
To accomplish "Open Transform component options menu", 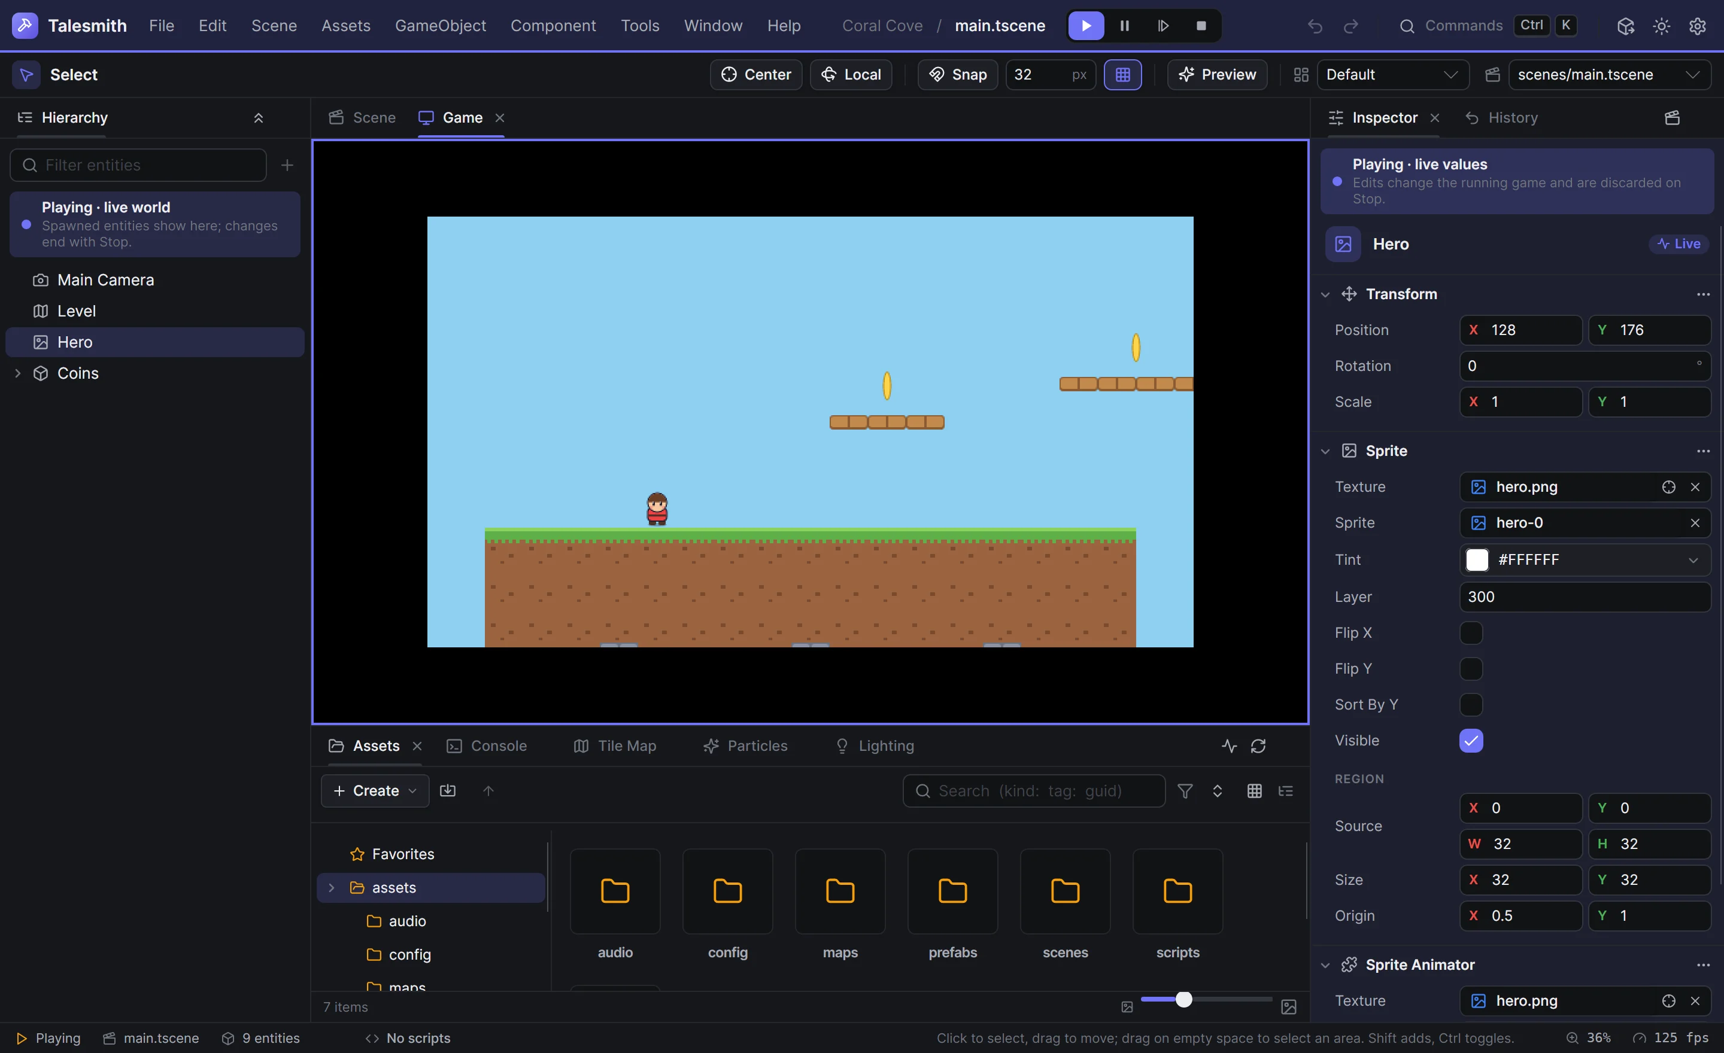I will 1703,294.
